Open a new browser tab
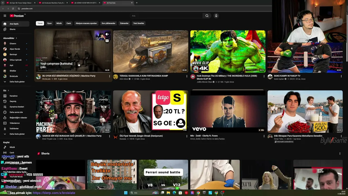The image size is (348, 196). [x=137, y=3]
